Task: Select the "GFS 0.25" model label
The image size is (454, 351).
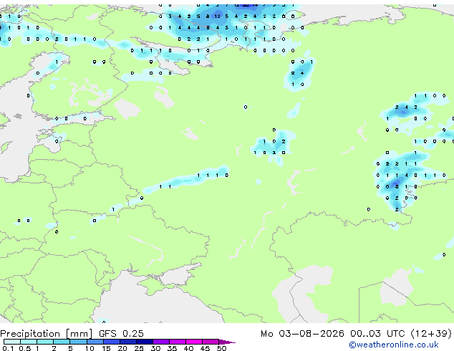Action: tap(121, 333)
